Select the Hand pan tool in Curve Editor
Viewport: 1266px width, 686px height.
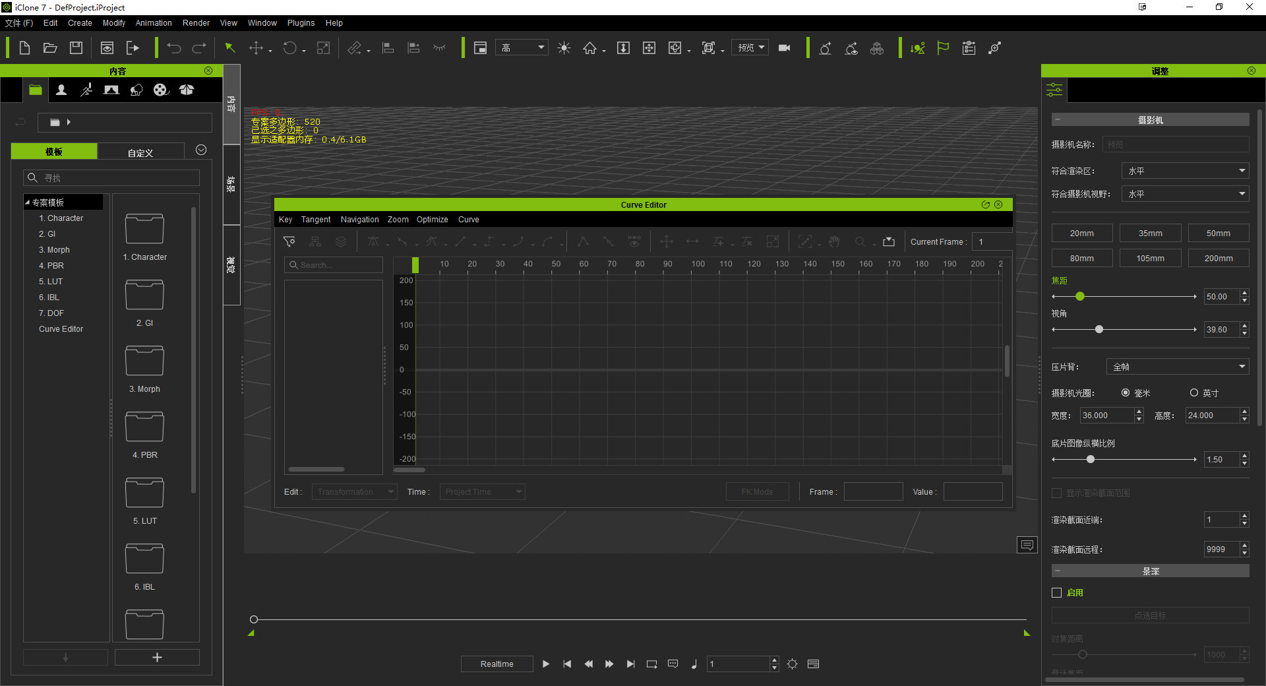(x=834, y=241)
